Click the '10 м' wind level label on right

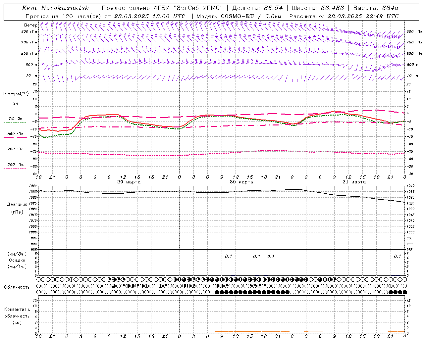tap(412, 75)
